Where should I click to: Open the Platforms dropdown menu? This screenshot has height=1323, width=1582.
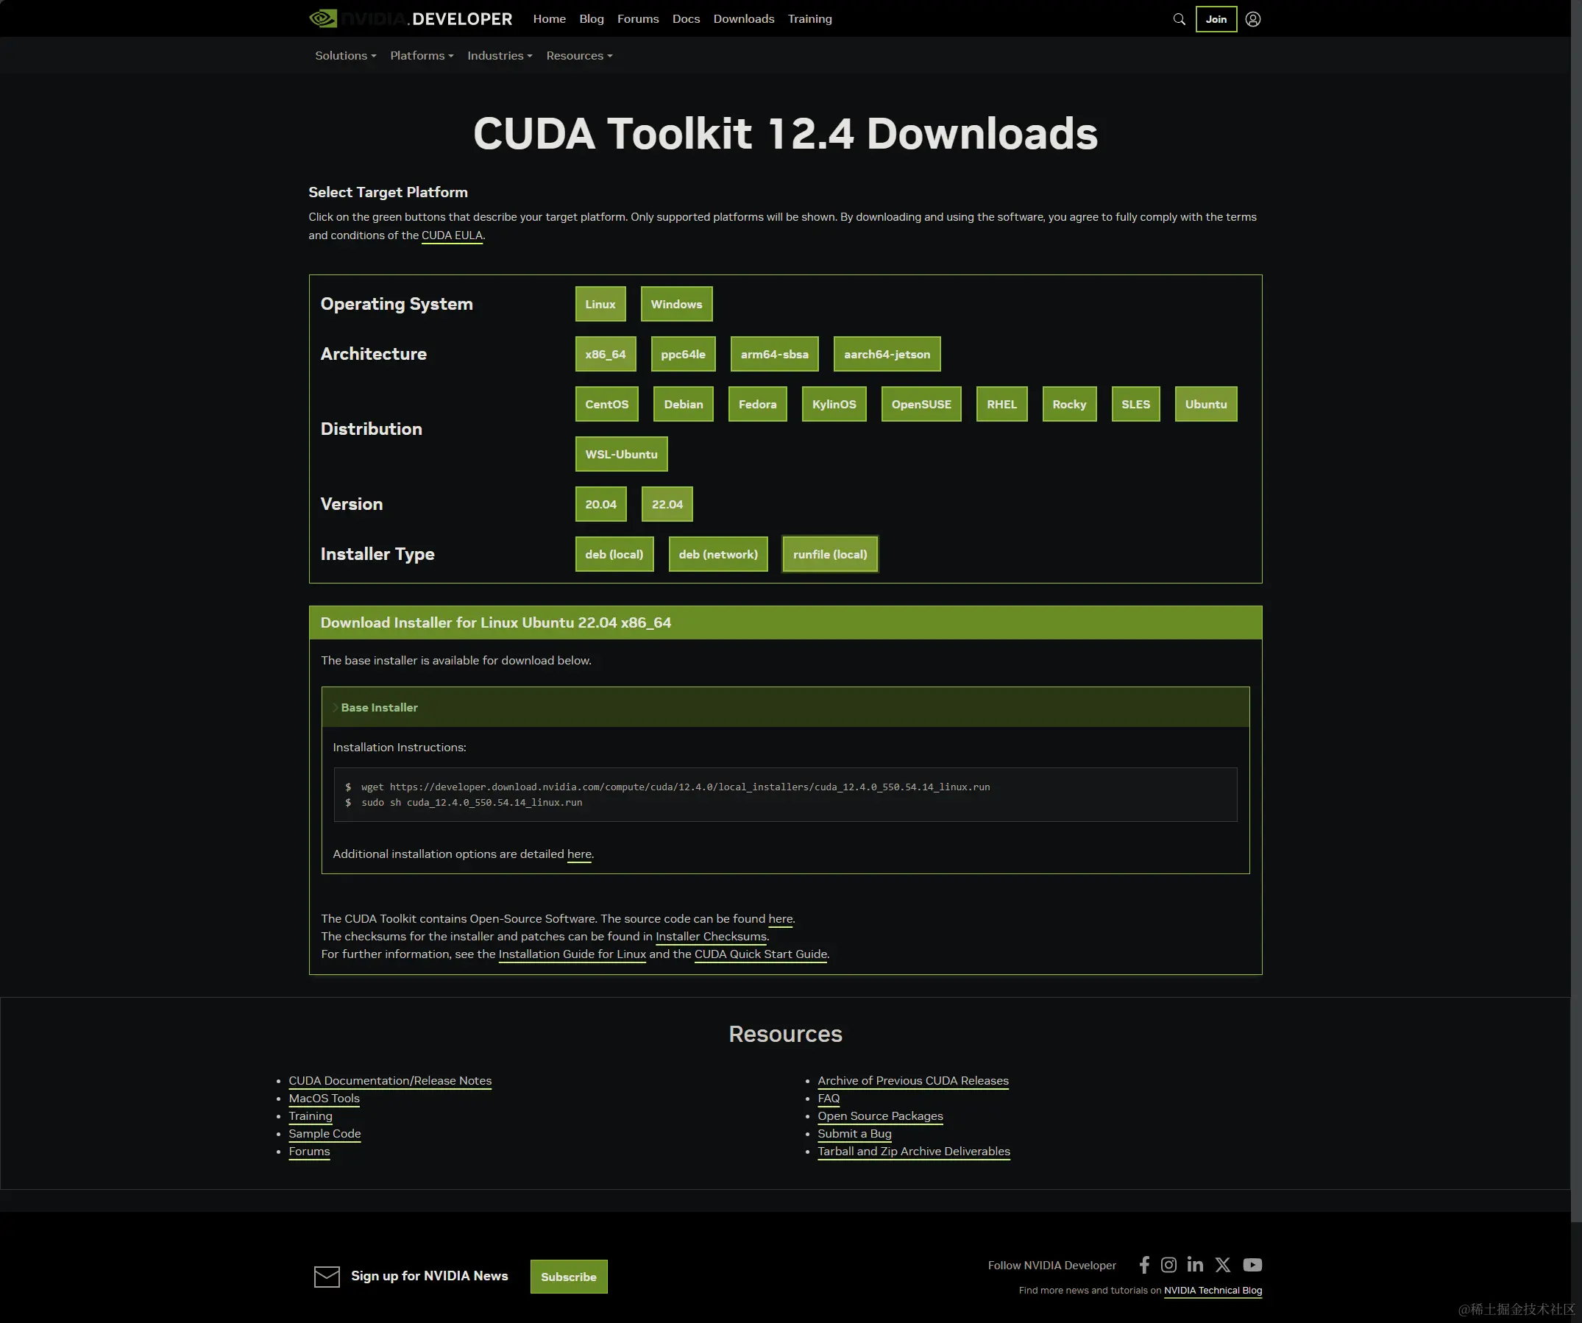(x=421, y=56)
